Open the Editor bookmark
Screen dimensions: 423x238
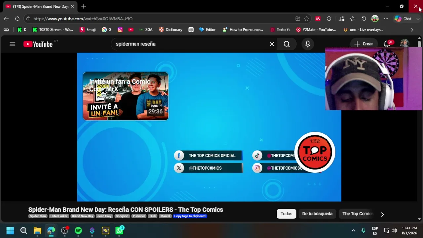pos(207,30)
